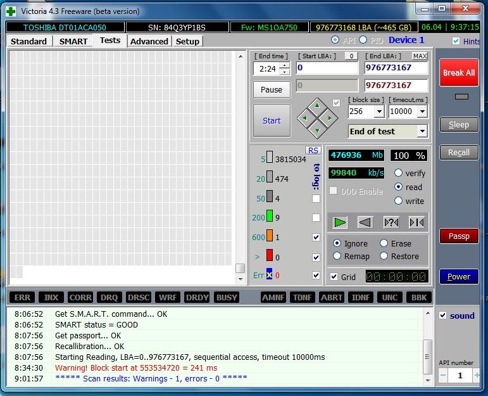Decrease the API number with minus
Image resolution: width=488 pixels, height=396 pixels.
coord(443,375)
